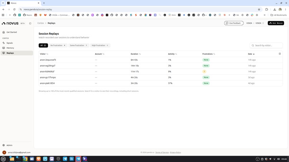Select Replays in the sidebar
The image size is (289, 162).
[17, 53]
